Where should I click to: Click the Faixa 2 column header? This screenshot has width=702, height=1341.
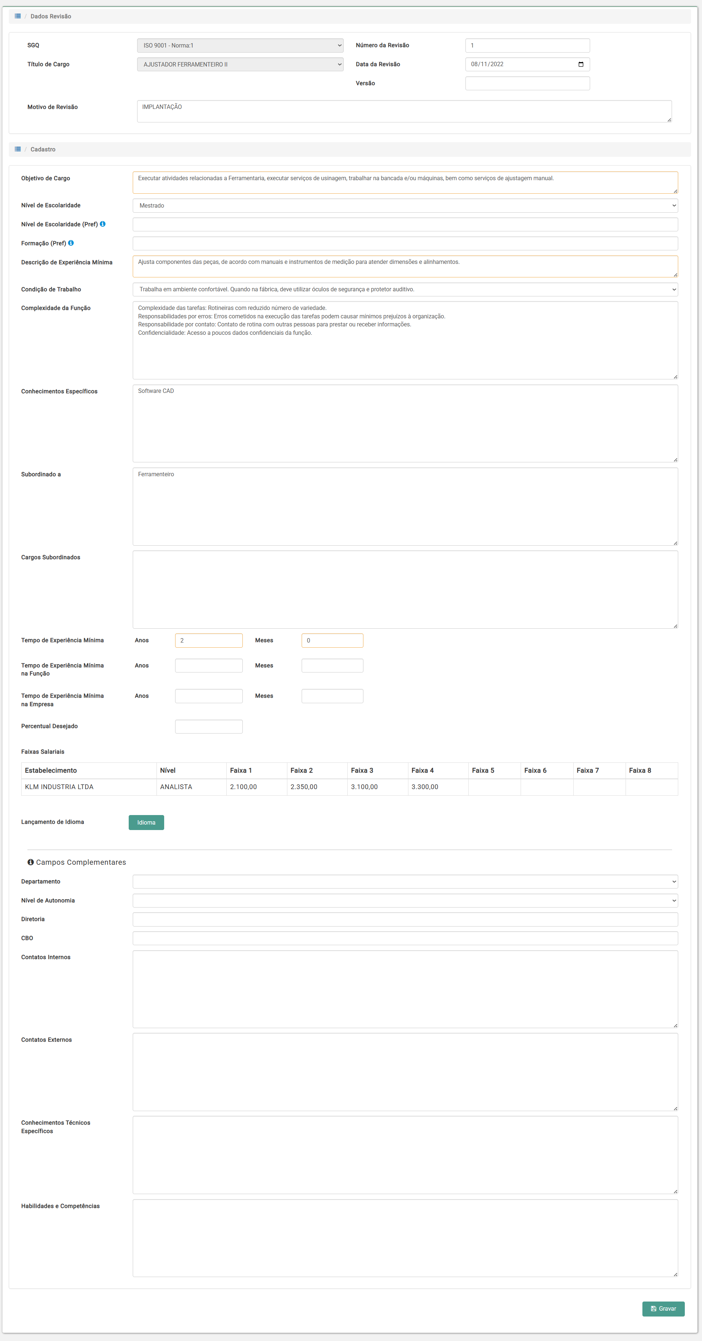pos(302,770)
